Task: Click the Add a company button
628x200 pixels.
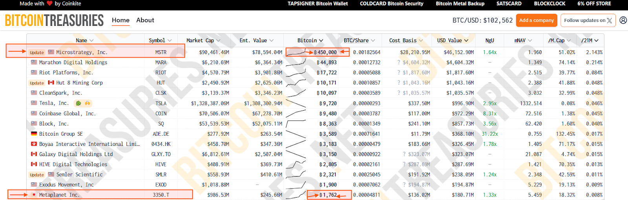Action: pyautogui.click(x=537, y=20)
